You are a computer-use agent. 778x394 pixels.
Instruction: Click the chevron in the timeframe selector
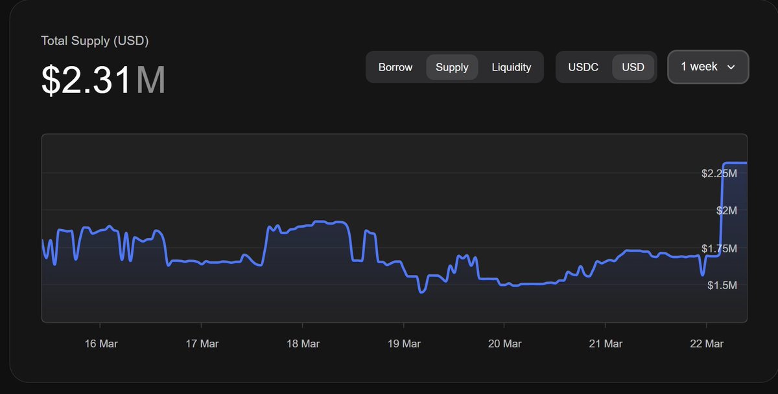(731, 67)
